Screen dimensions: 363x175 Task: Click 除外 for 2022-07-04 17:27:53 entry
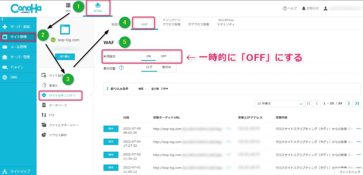111,142
